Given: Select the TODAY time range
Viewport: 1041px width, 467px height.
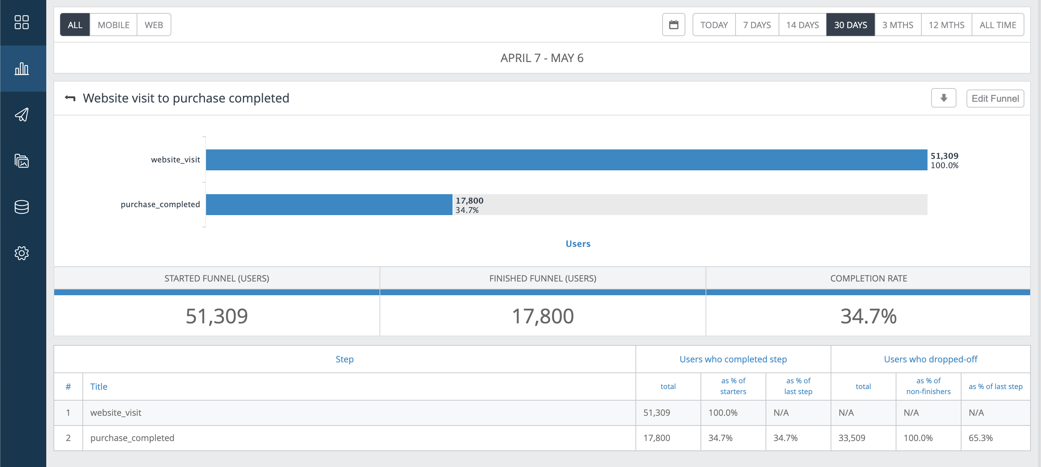Looking at the screenshot, I should point(714,25).
